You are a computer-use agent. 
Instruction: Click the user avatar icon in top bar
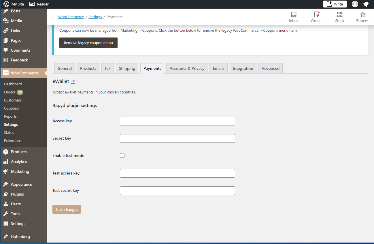pyautogui.click(x=355, y=4)
